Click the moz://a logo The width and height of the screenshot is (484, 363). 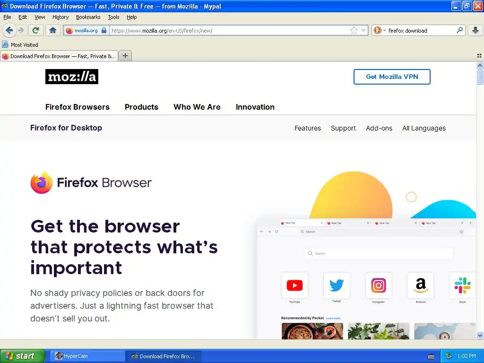pos(72,77)
